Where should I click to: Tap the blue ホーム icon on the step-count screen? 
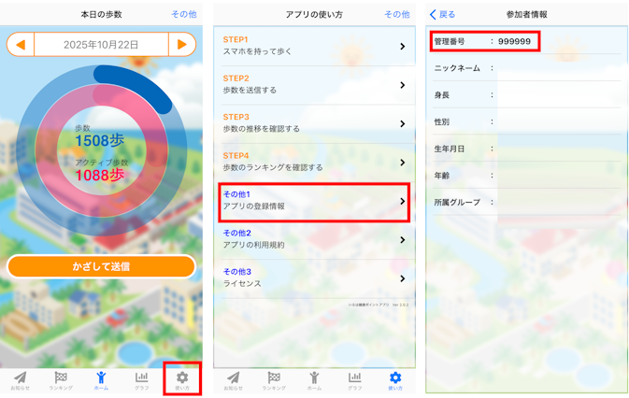[x=101, y=379]
